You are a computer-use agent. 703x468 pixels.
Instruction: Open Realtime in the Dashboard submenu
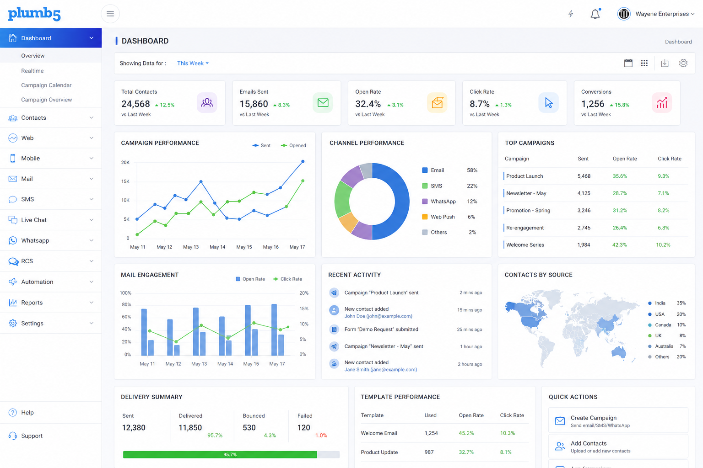[x=32, y=71]
